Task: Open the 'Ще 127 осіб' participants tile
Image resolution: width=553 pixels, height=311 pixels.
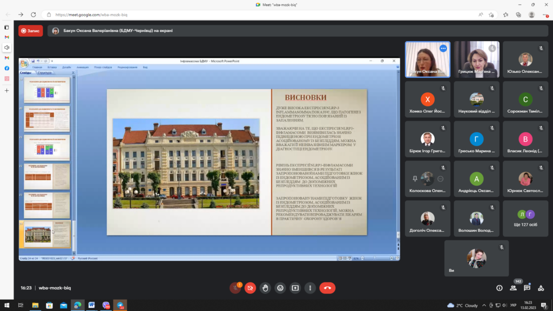Action: click(525, 218)
